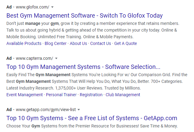Open the About Us sitelink

(x=78, y=43)
